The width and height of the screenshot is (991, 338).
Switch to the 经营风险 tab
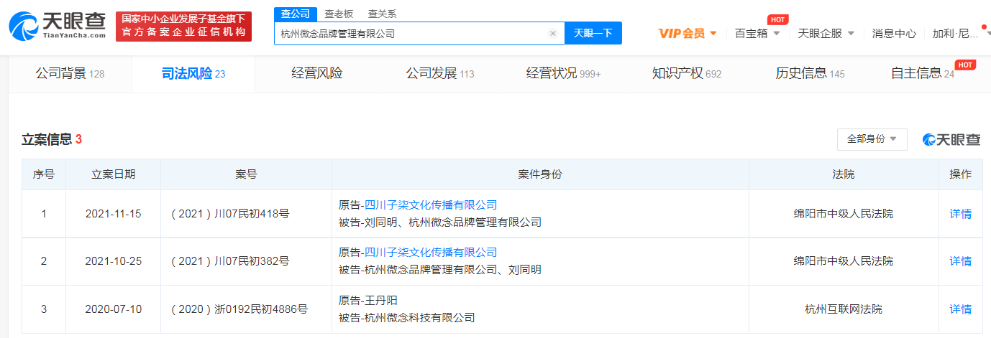coord(316,73)
